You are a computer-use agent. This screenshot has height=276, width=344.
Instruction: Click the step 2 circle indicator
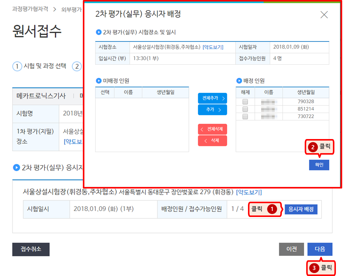[x=77, y=66]
